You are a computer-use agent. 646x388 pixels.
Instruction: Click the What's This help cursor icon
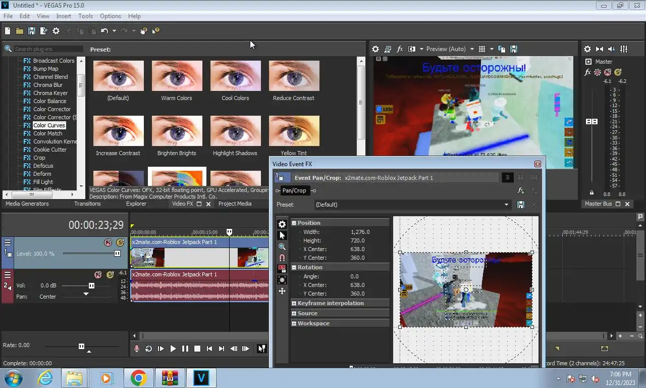click(156, 31)
